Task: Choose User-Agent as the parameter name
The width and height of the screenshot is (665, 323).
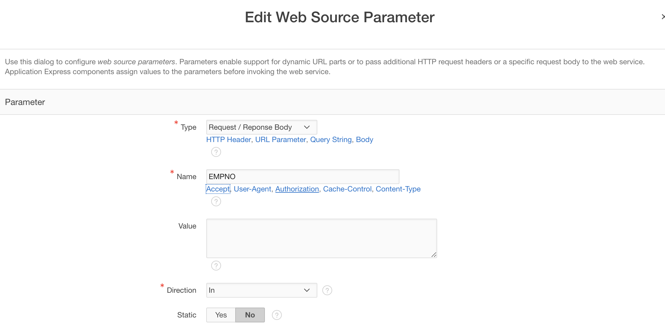Action: pos(252,189)
